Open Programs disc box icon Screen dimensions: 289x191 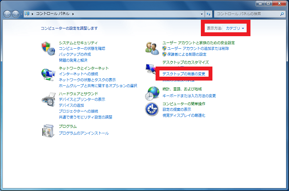49,131
